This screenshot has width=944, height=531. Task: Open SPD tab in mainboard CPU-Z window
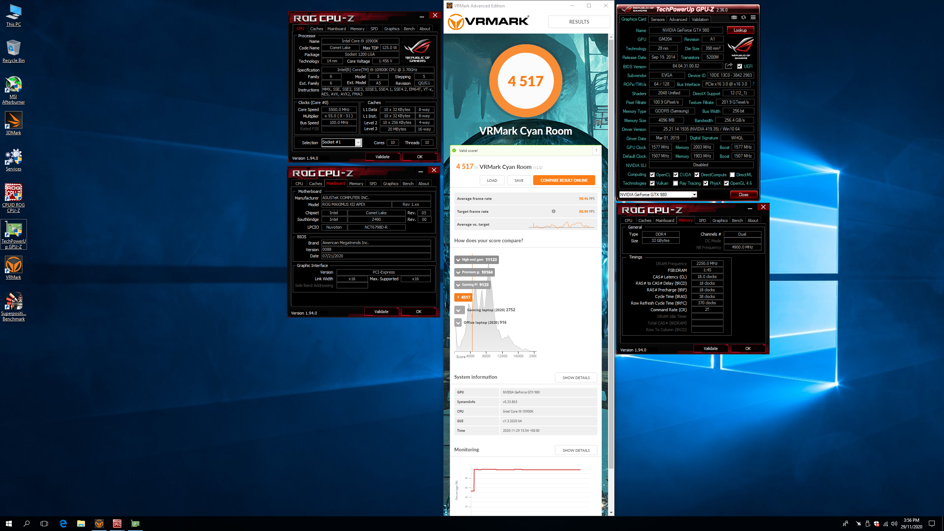(x=373, y=184)
